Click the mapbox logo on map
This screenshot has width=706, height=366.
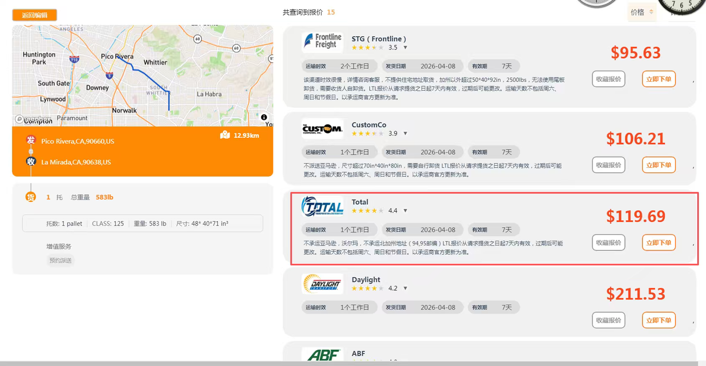click(34, 119)
